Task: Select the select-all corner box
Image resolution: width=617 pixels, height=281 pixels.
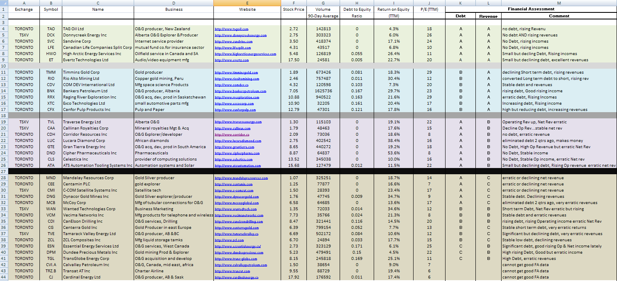Action: click(x=4, y=3)
